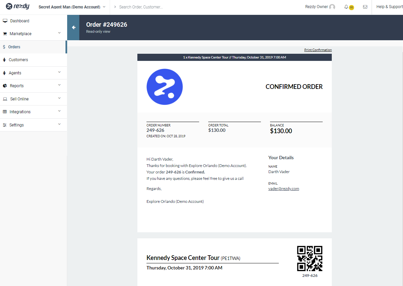The height and width of the screenshot is (286, 403).
Task: Click the Agents person icon
Action: tap(4, 73)
